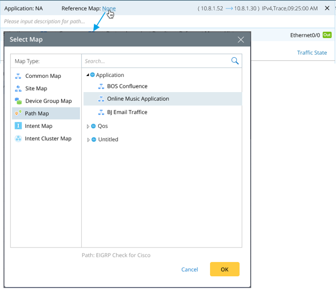Open the Reference Map None link

point(109,8)
